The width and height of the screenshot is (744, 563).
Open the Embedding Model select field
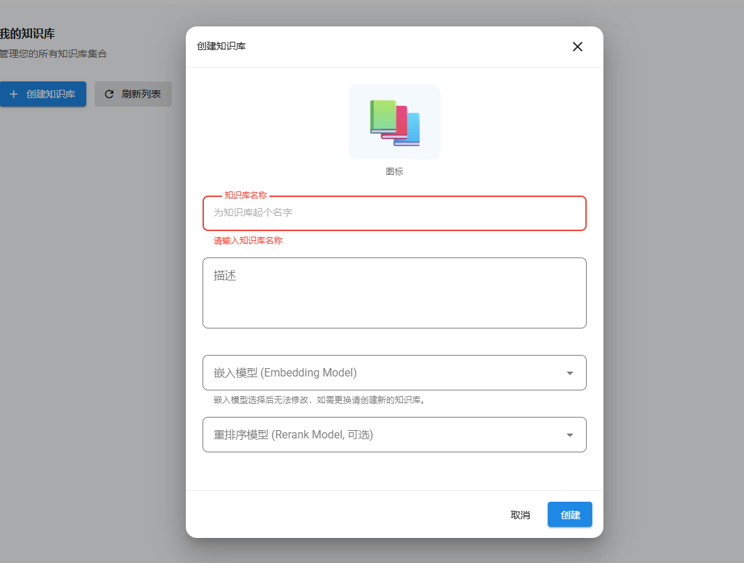tap(383, 373)
